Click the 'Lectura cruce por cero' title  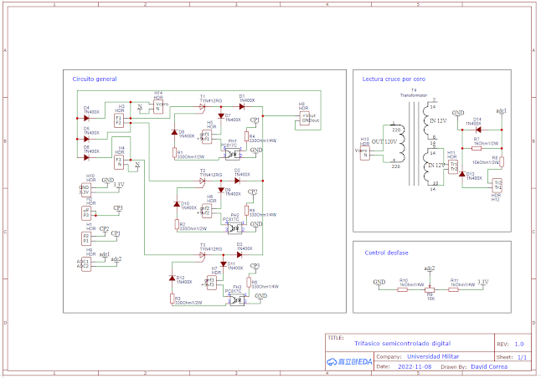click(394, 79)
